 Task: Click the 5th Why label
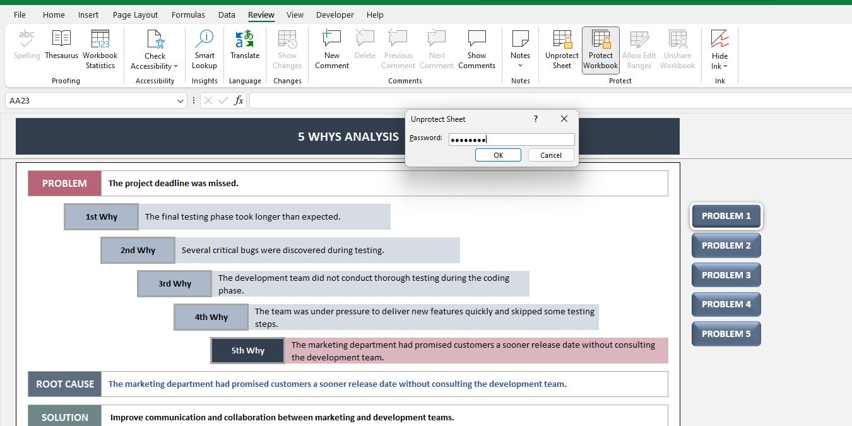click(247, 350)
